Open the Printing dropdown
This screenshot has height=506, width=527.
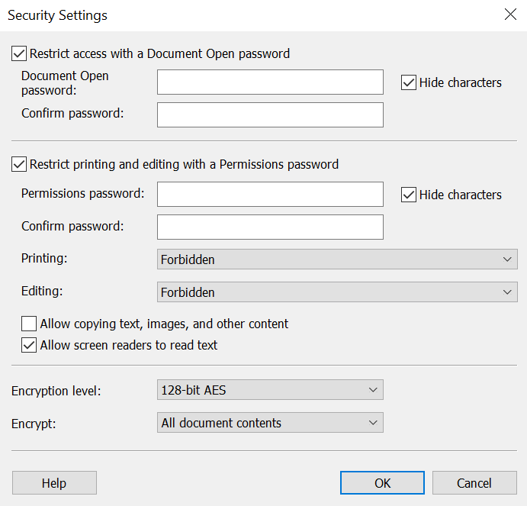[337, 259]
